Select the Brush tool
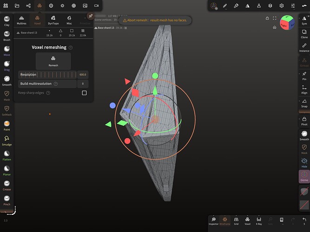The image size is (310, 232). coord(7,36)
